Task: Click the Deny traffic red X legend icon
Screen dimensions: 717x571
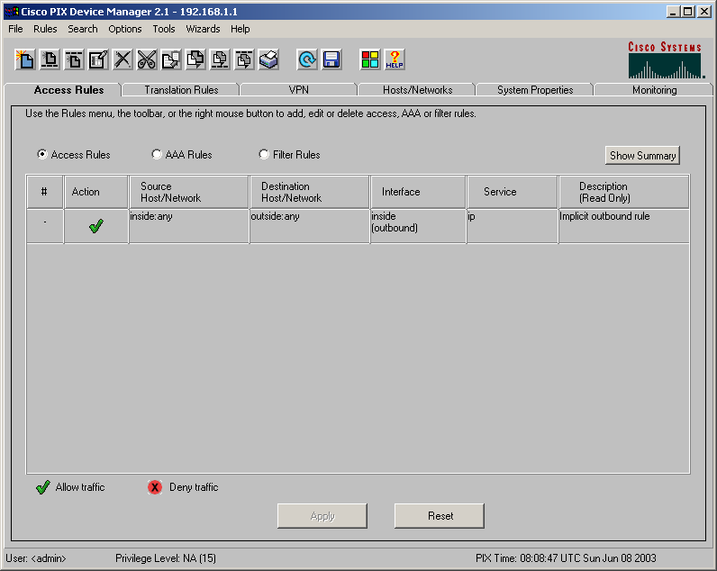Action: click(x=155, y=487)
